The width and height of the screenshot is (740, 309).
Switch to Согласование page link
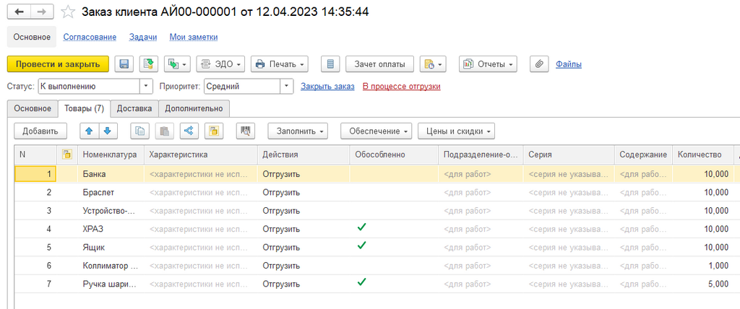click(x=90, y=37)
